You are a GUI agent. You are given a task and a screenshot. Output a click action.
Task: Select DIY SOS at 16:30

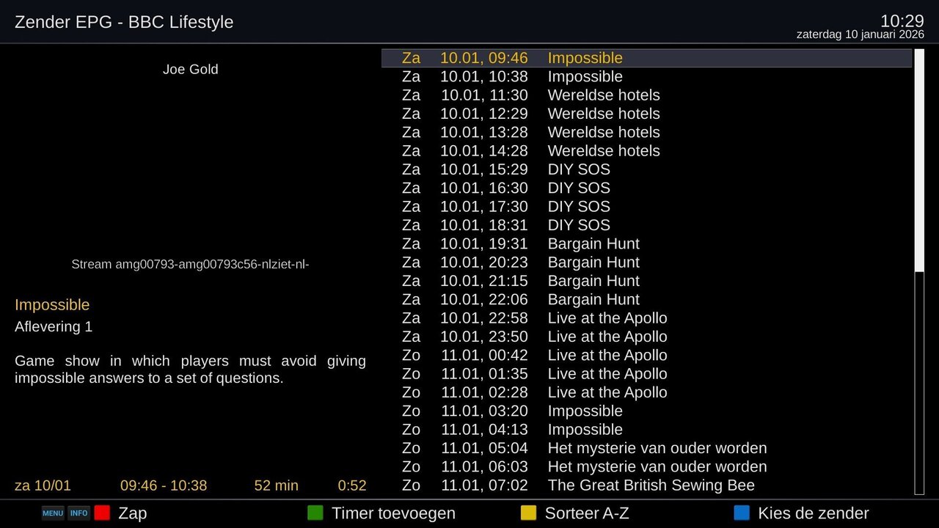tap(646, 188)
